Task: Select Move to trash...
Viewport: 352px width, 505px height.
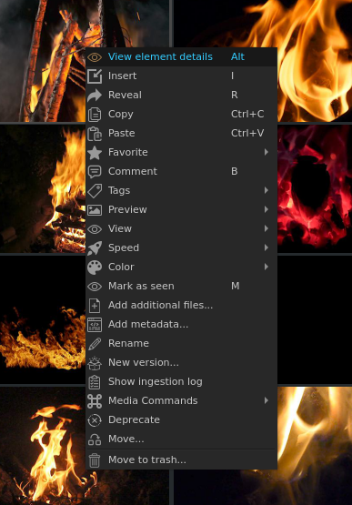Action: (x=181, y=460)
